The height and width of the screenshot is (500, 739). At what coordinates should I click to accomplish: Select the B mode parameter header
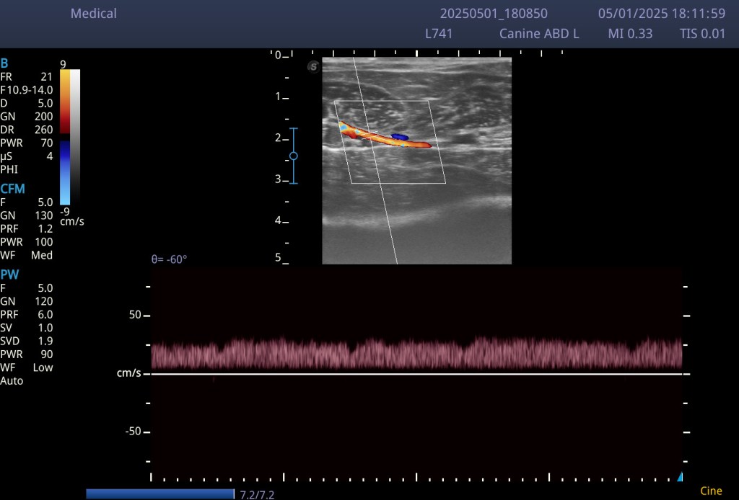[4, 63]
